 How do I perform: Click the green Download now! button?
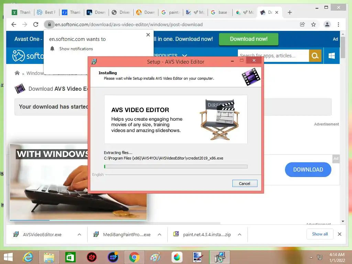(249, 39)
